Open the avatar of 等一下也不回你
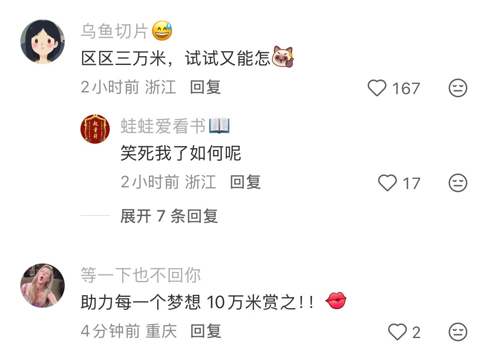 (x=43, y=286)
